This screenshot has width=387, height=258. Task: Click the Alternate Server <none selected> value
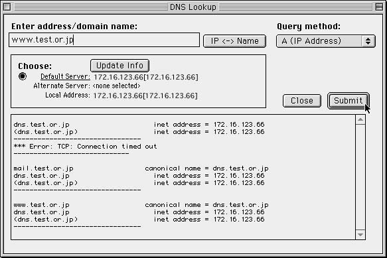click(116, 86)
